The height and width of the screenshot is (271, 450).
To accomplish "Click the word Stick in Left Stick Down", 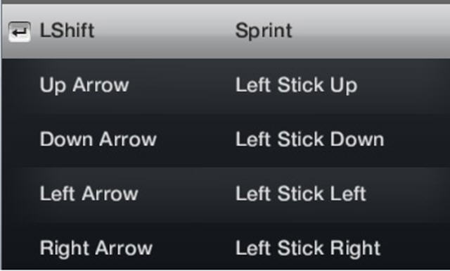I will coord(301,139).
